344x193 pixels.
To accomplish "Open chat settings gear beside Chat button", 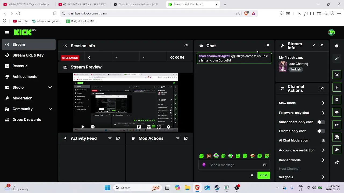I will pyautogui.click(x=252, y=175).
